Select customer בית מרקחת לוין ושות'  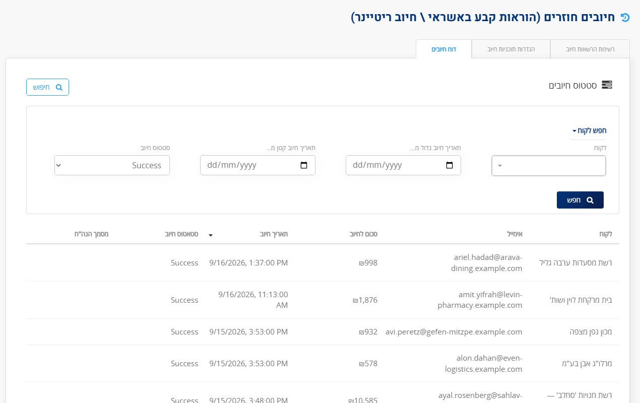(581, 300)
